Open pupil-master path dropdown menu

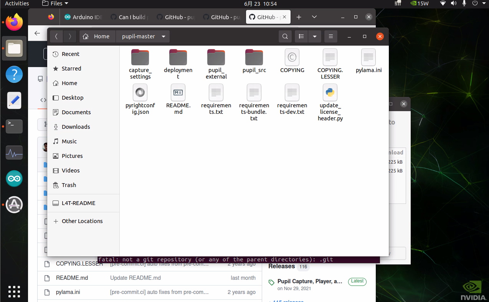(164, 36)
